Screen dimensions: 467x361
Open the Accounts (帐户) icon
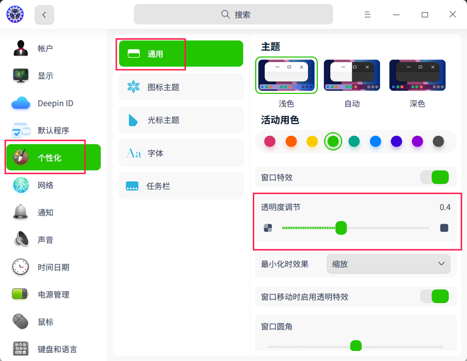coord(21,48)
